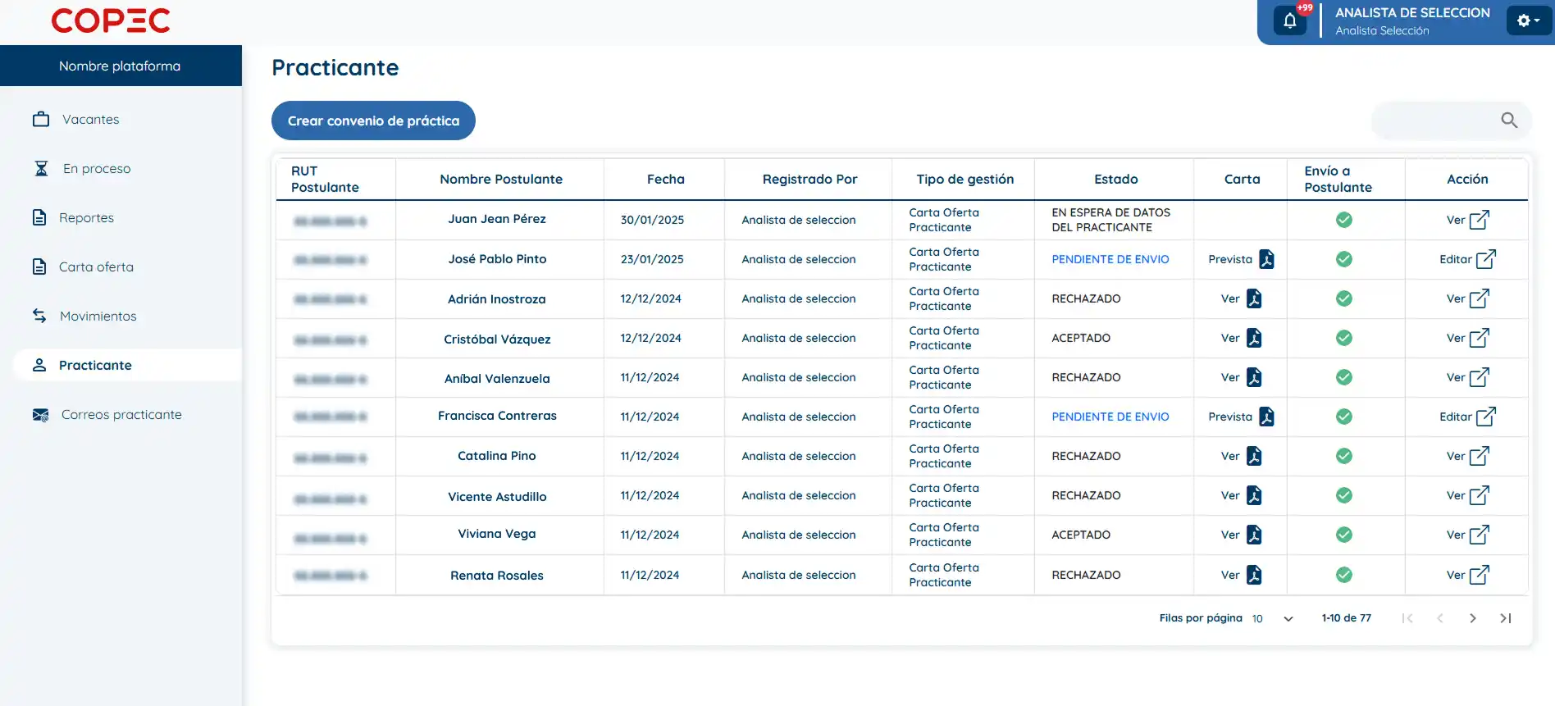Viewport: 1555px width, 706px height.
Task: Click green check for Catalina Pino row
Action: point(1343,456)
